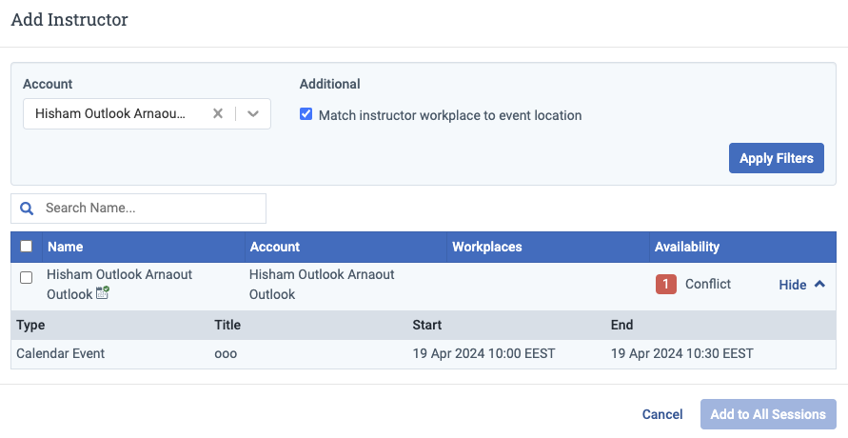The image size is (848, 438).
Task: Click instructor name Hisham Outlook Arnaout Outlook
Action: pyautogui.click(x=120, y=285)
